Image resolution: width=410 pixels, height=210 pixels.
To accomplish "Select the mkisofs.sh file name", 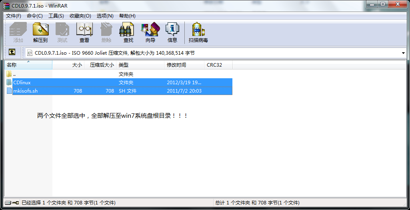I will pos(25,91).
